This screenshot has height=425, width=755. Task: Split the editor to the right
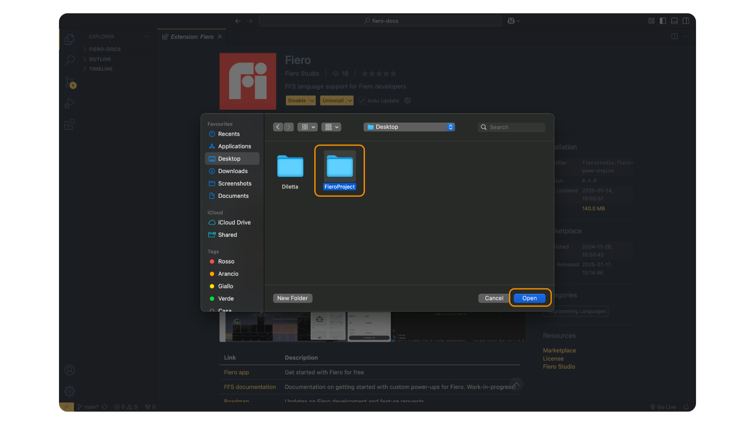tap(674, 37)
